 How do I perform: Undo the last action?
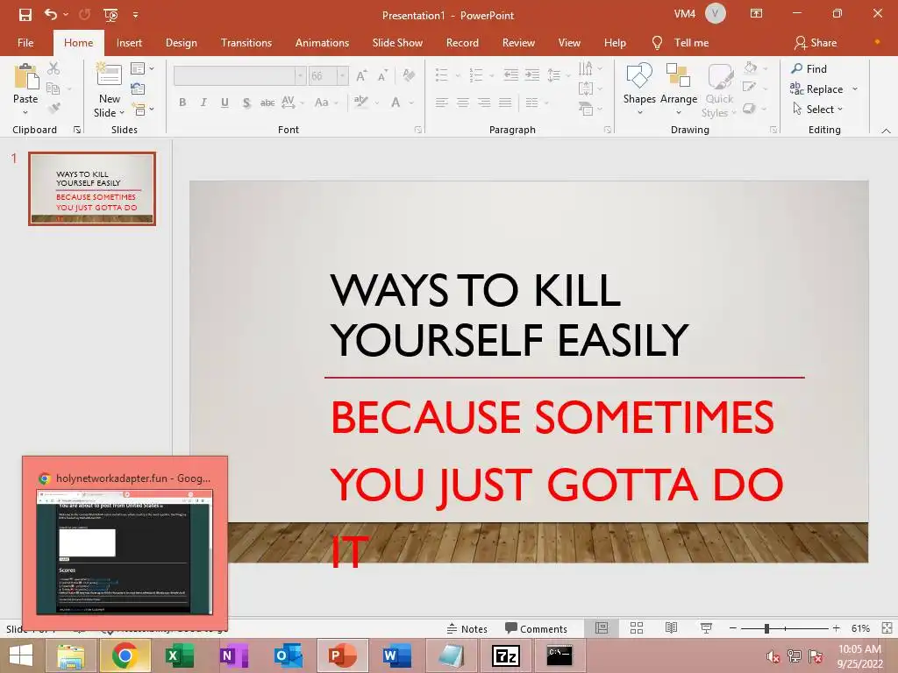[51, 15]
